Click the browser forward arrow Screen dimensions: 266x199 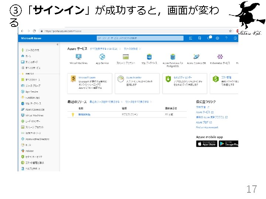[28, 31]
